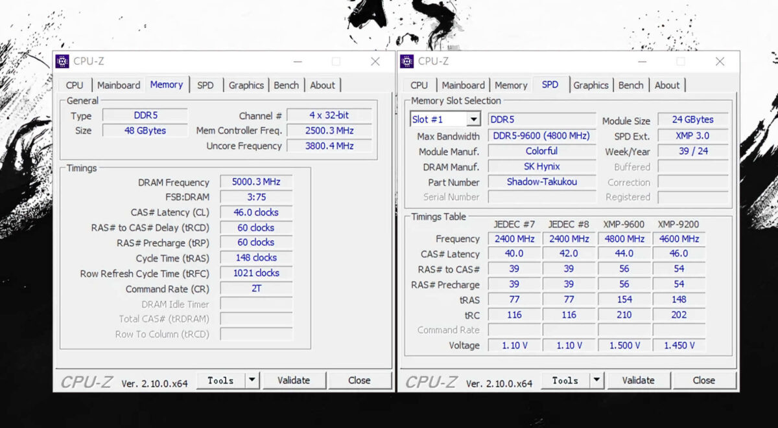Click the CPU-Z app icon in right window
The width and height of the screenshot is (778, 428).
coord(407,62)
